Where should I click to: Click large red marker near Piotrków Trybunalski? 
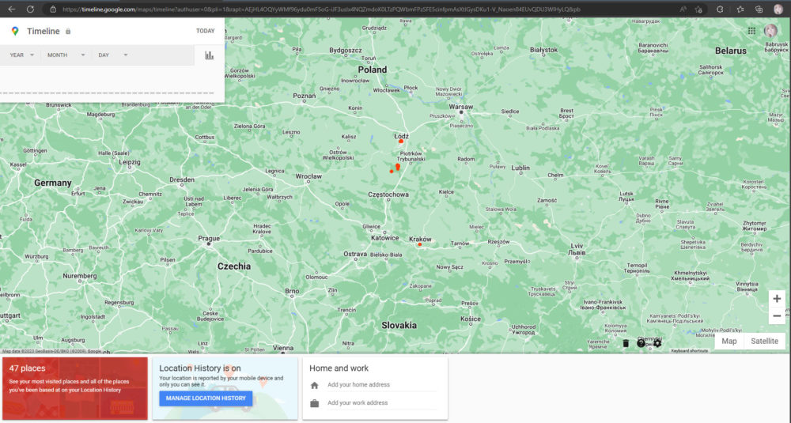pyautogui.click(x=398, y=166)
